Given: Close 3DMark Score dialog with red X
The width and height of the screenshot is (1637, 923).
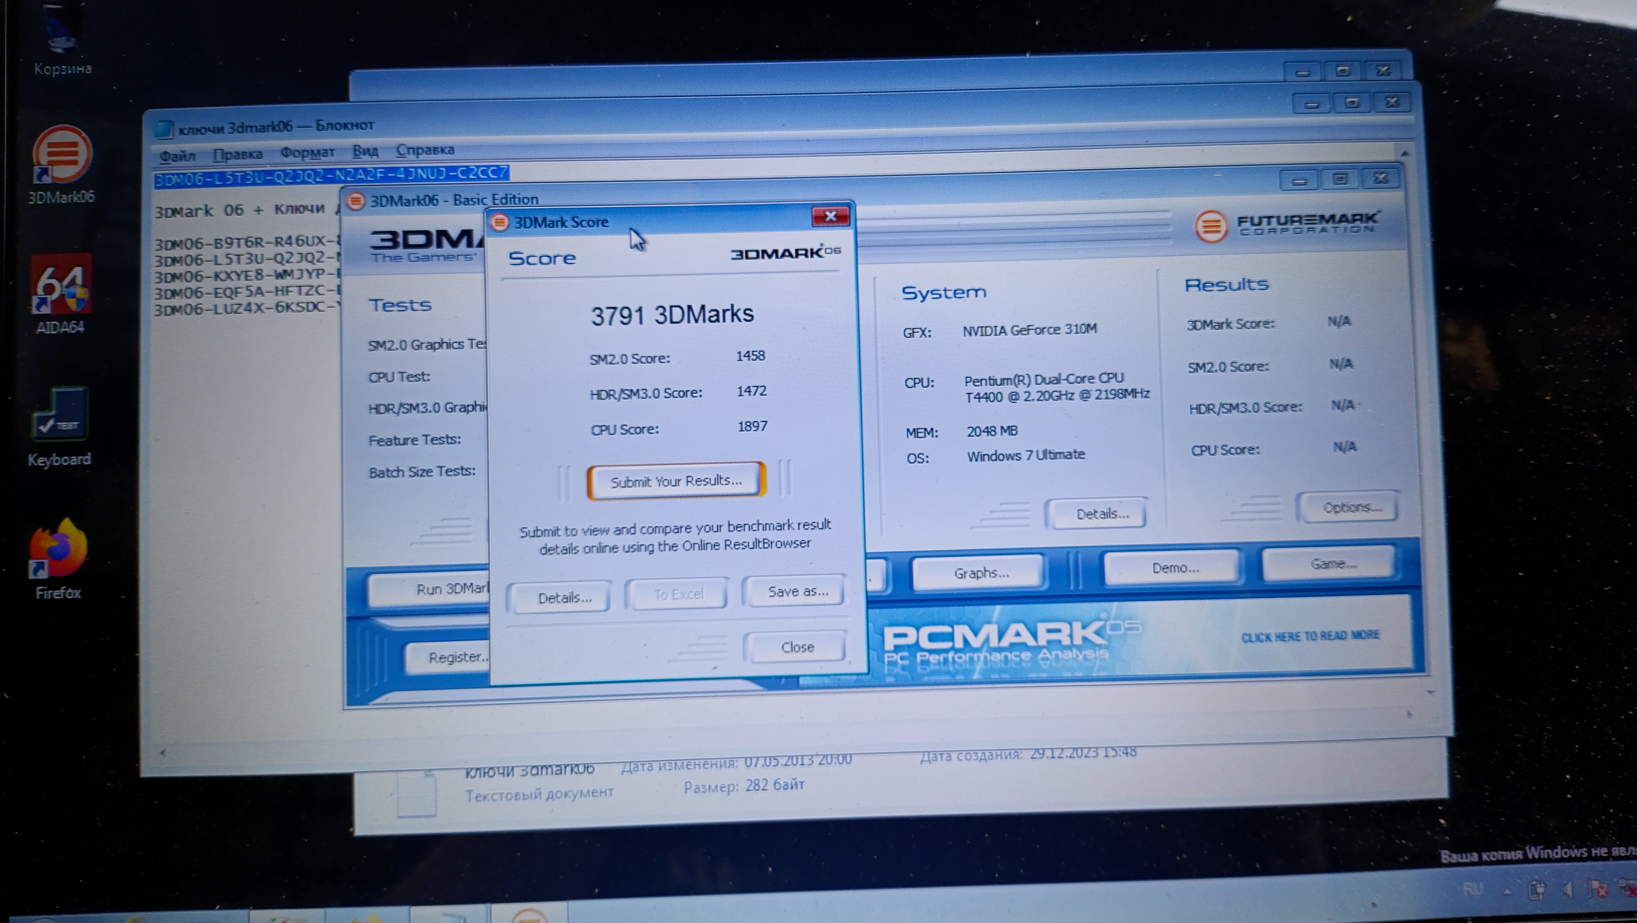Looking at the screenshot, I should coord(830,217).
